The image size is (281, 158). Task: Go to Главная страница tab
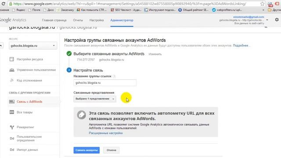pos(54,20)
